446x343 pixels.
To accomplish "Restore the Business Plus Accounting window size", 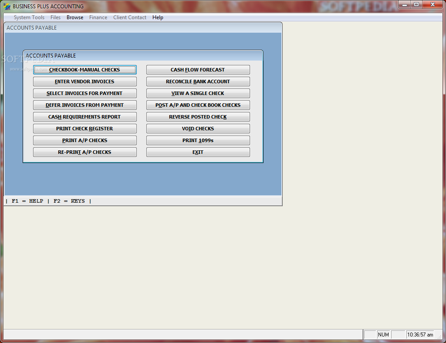I will 416,4.
